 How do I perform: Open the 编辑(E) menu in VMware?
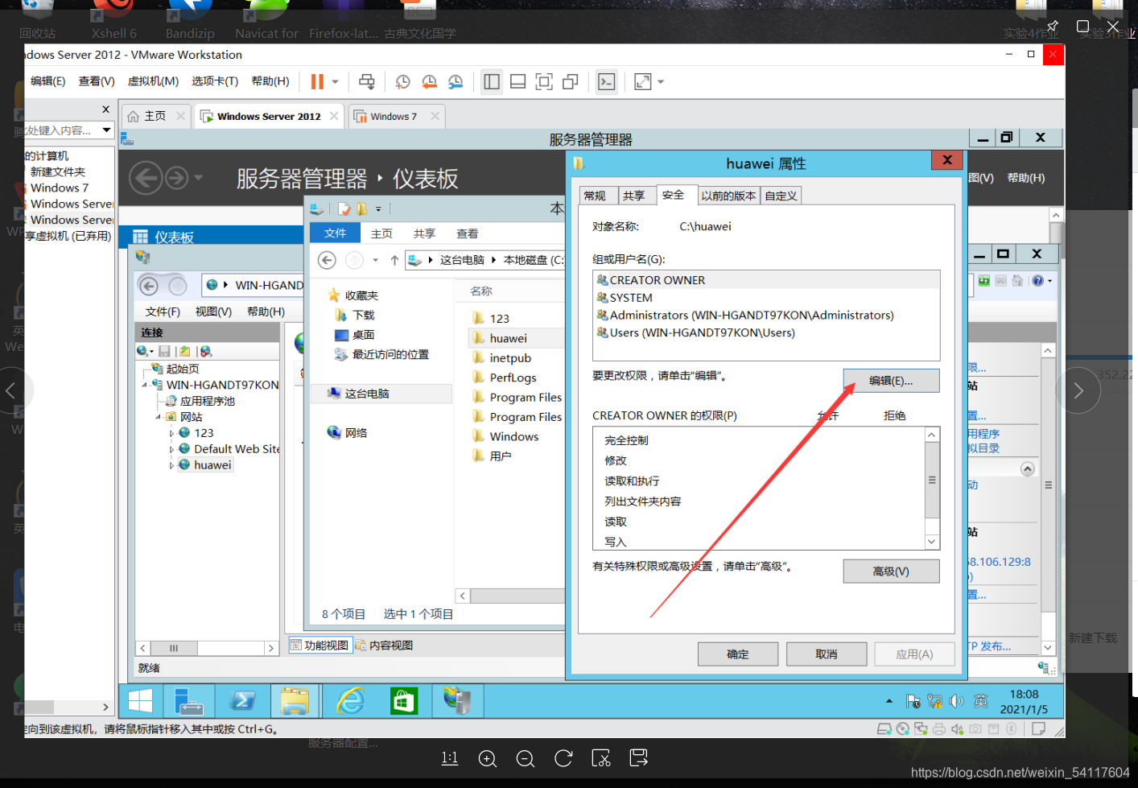[47, 81]
